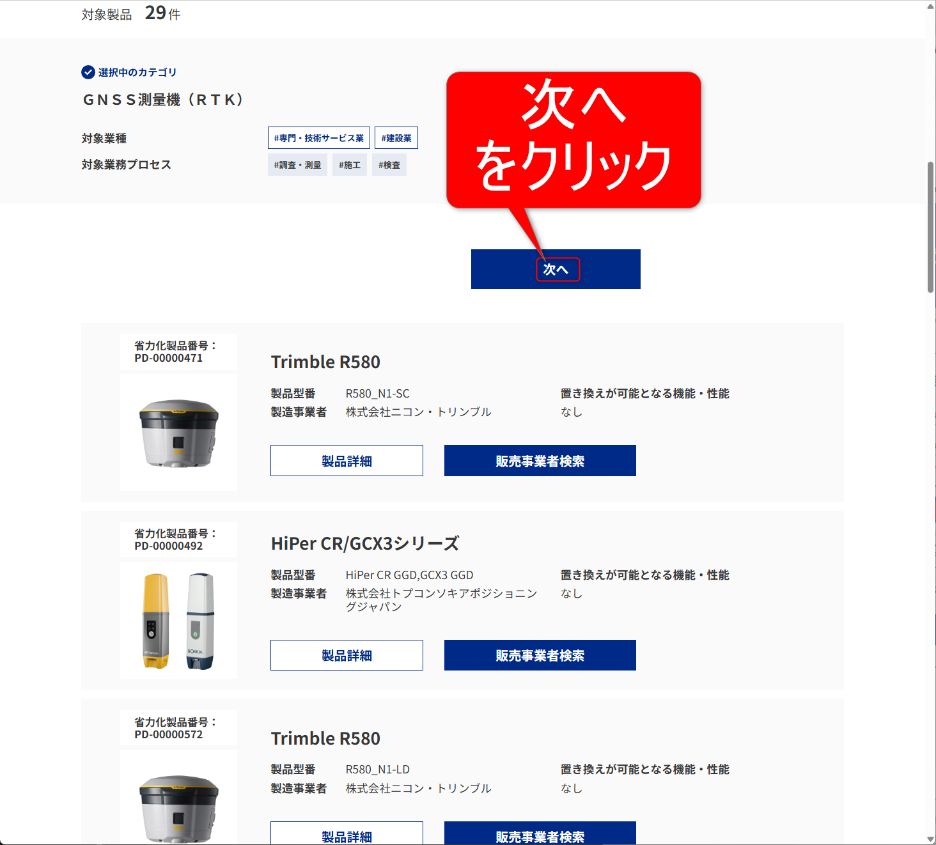The width and height of the screenshot is (936, 845).
Task: Click the #調査・測量 process tag
Action: pos(298,165)
